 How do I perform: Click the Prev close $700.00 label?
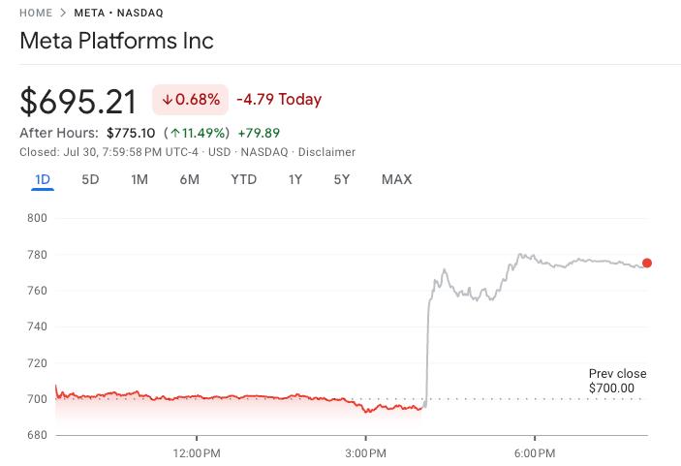617,381
